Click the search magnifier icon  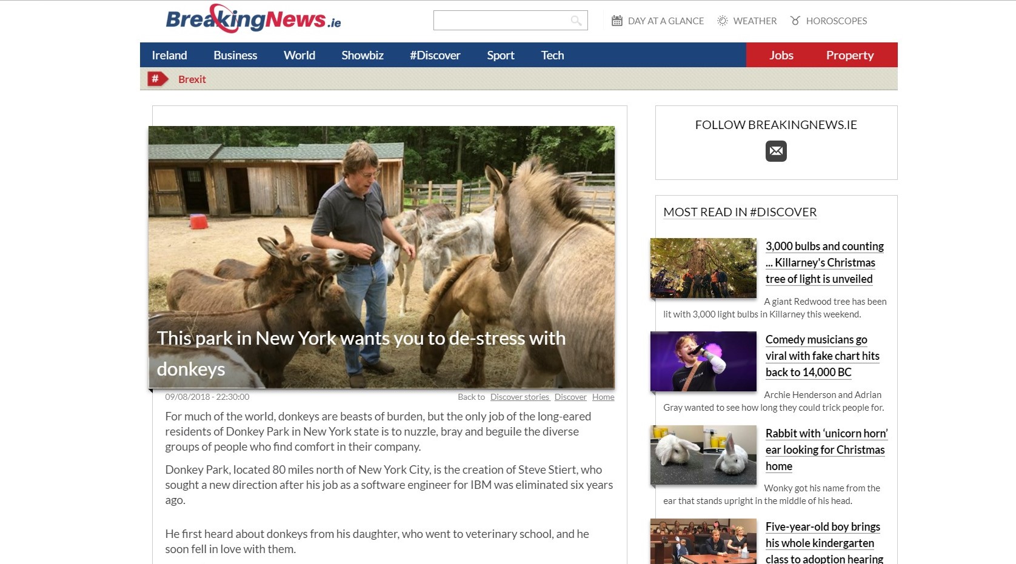(576, 21)
